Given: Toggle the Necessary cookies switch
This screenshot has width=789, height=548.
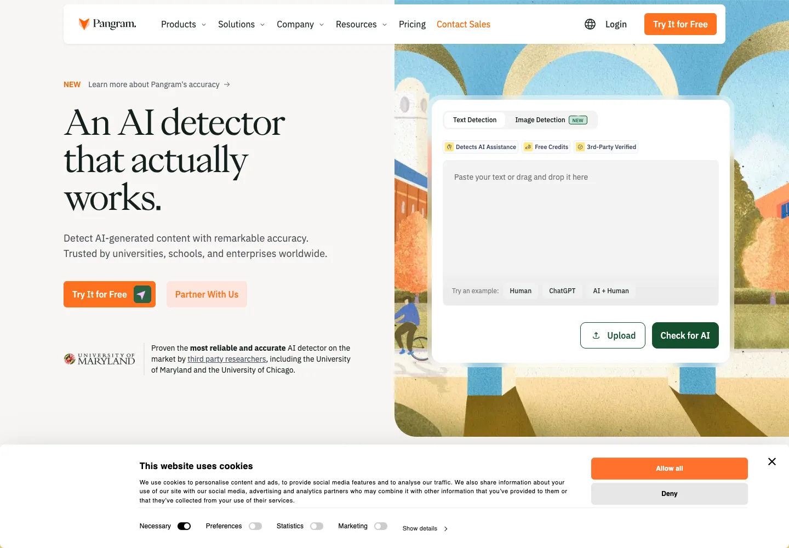Looking at the screenshot, I should (x=184, y=526).
